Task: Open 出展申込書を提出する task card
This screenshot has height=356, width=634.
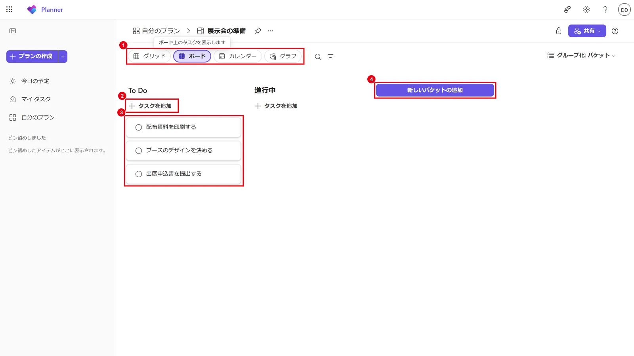Action: click(x=183, y=174)
